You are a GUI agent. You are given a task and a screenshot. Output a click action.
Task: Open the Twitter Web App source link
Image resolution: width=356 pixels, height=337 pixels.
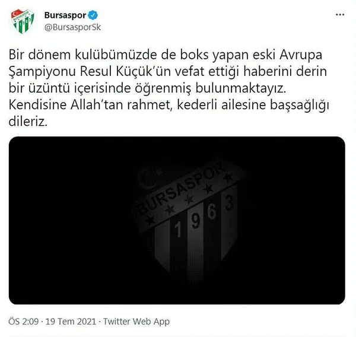click(136, 322)
